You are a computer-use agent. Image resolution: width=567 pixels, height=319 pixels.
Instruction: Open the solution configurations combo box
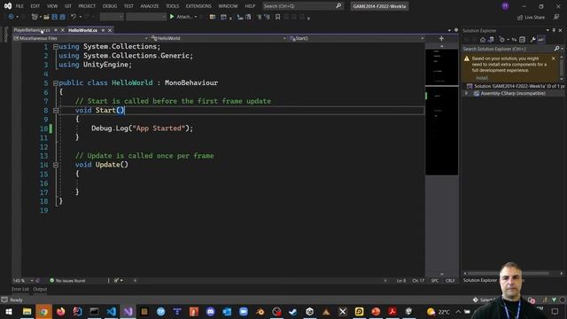coord(112,17)
